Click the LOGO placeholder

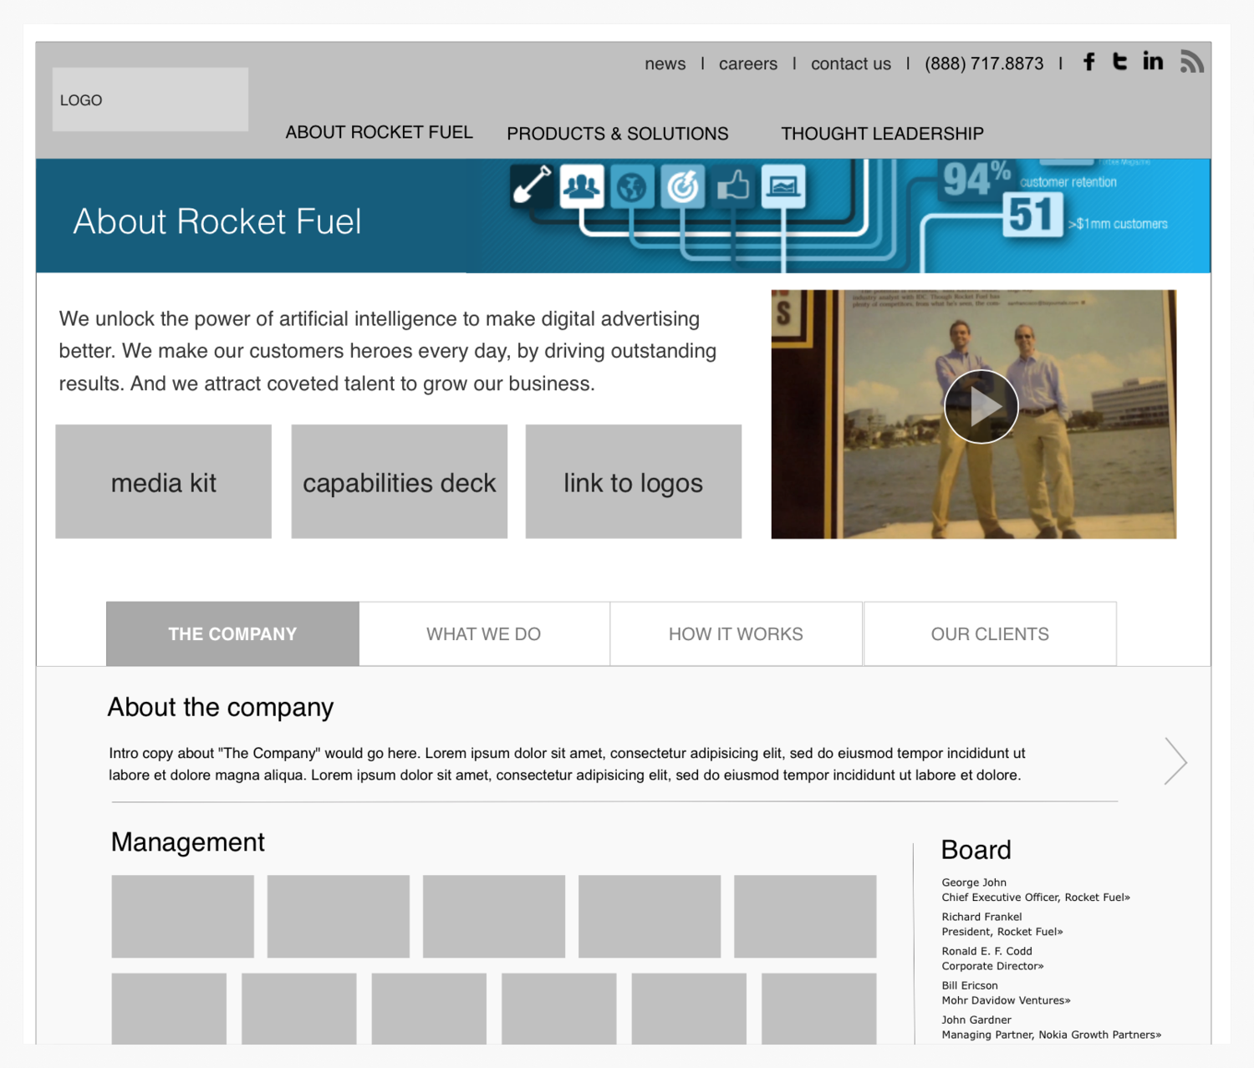tap(150, 99)
